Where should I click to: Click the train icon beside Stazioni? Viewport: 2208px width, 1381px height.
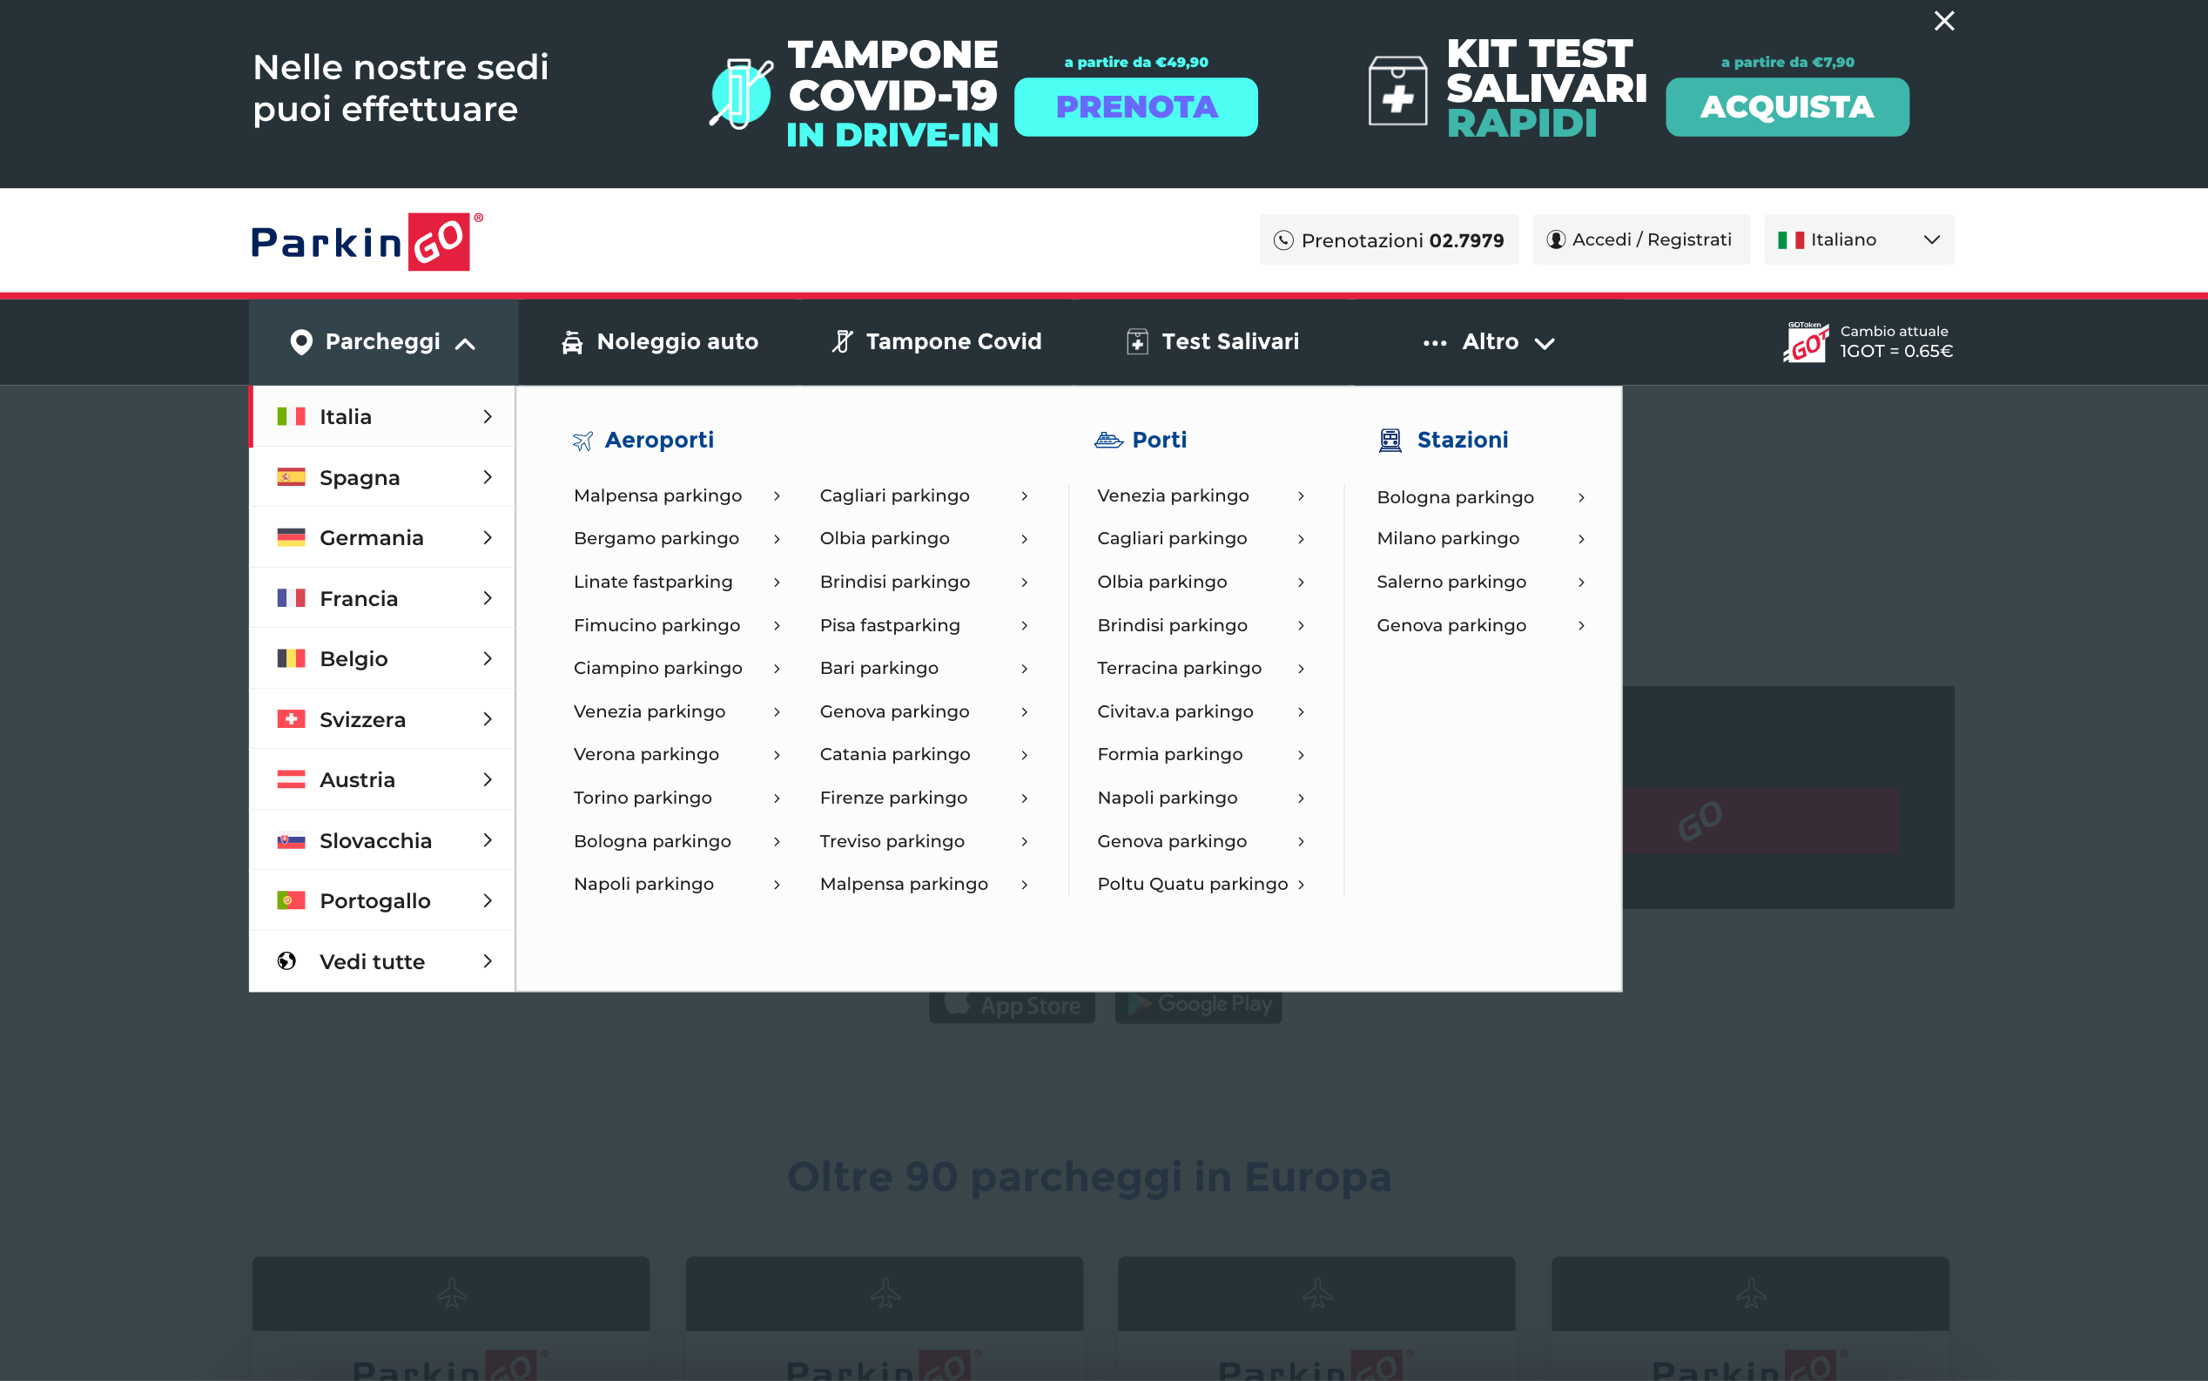1390,441
